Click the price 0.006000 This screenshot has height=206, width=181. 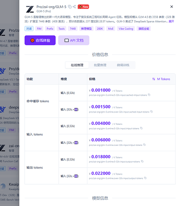(101, 140)
